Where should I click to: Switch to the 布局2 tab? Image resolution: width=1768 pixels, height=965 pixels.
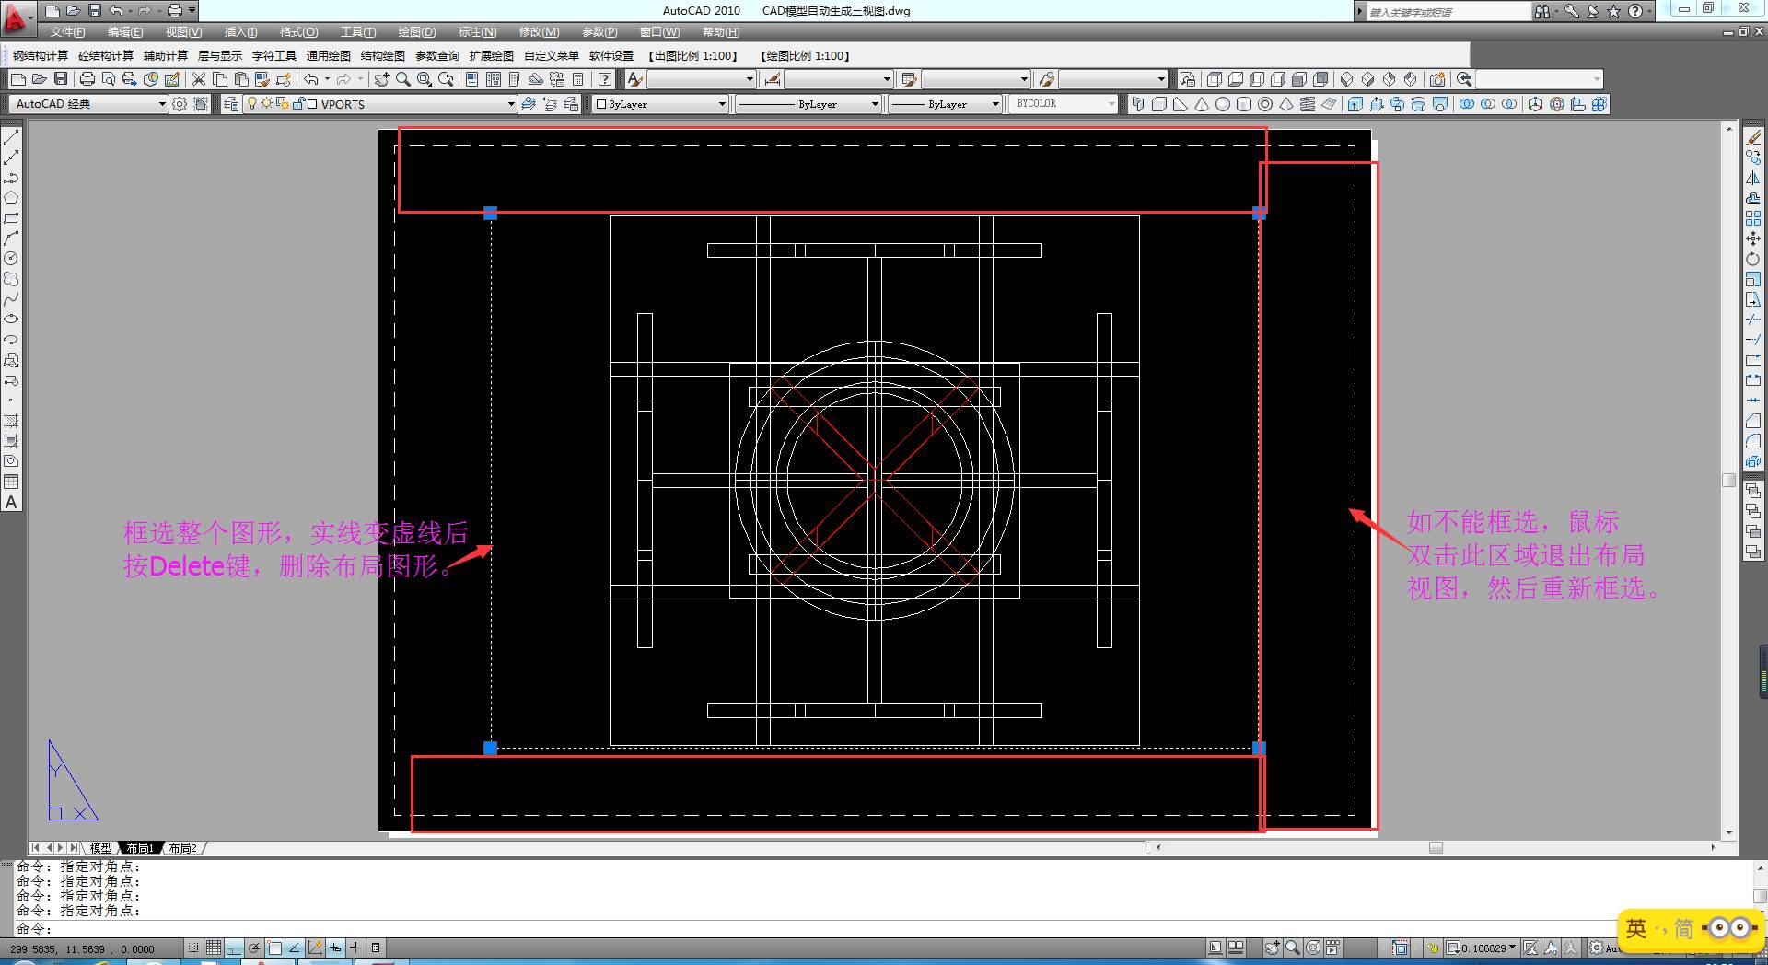(x=182, y=848)
